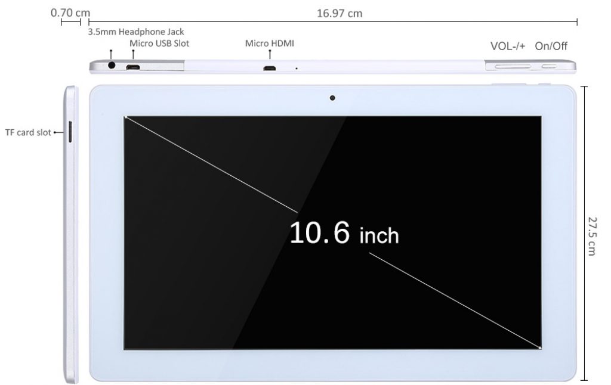Image resolution: width=611 pixels, height=385 pixels.
Task: Click the "10.6 inch" screen size text
Action: pos(344,233)
